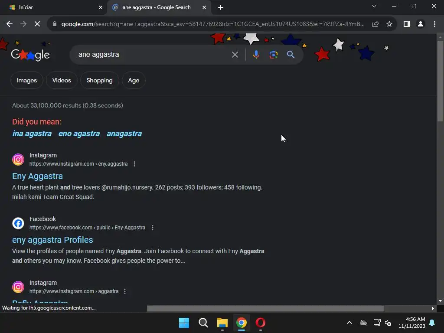Image resolution: width=444 pixels, height=333 pixels.
Task: Open the site information lock icon
Action: point(55,24)
